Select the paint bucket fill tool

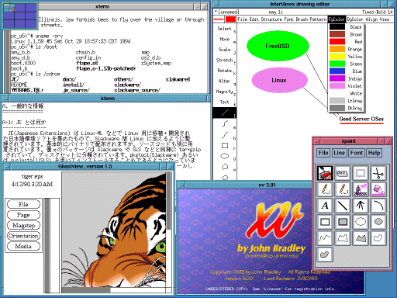tap(378, 189)
